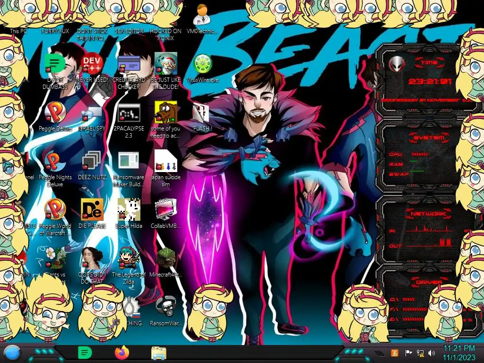Click the network OUT traffic graph
This screenshot has width=484, height=363.
tap(429, 243)
